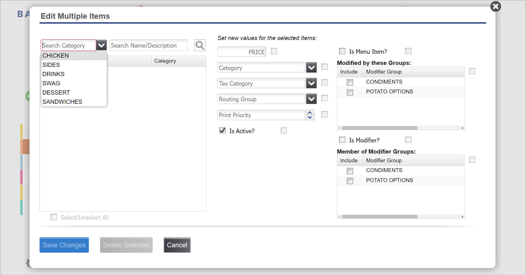Image resolution: width=526 pixels, height=275 pixels.
Task: Enable the checkbox beside Tax Category
Action: click(324, 83)
